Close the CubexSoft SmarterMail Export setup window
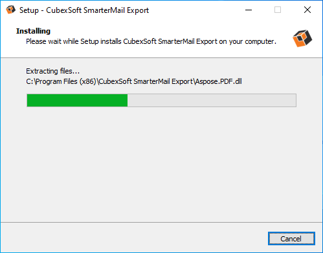 [x=307, y=10]
